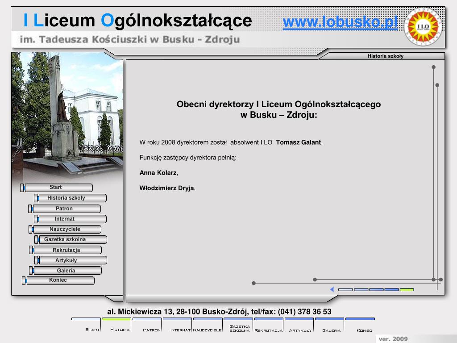Select the green current page indicator bar

tap(407, 289)
